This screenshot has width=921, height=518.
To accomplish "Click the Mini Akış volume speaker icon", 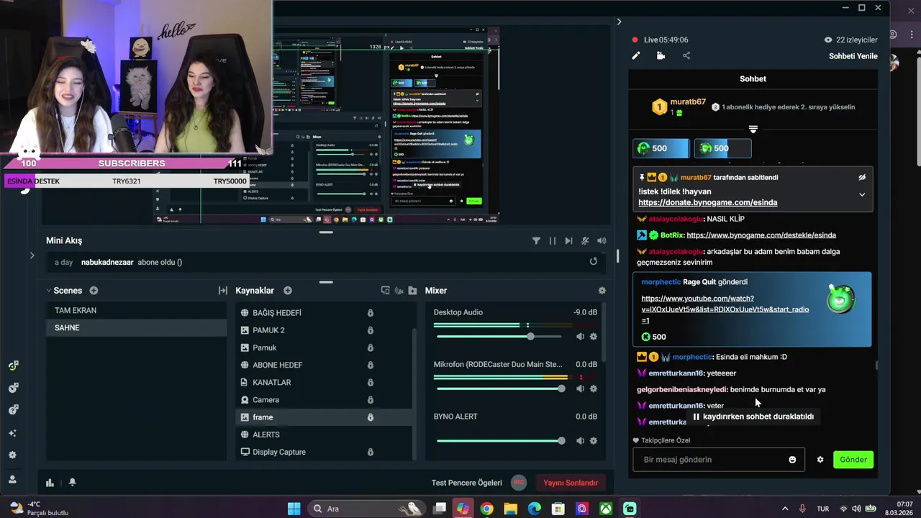I will [602, 241].
